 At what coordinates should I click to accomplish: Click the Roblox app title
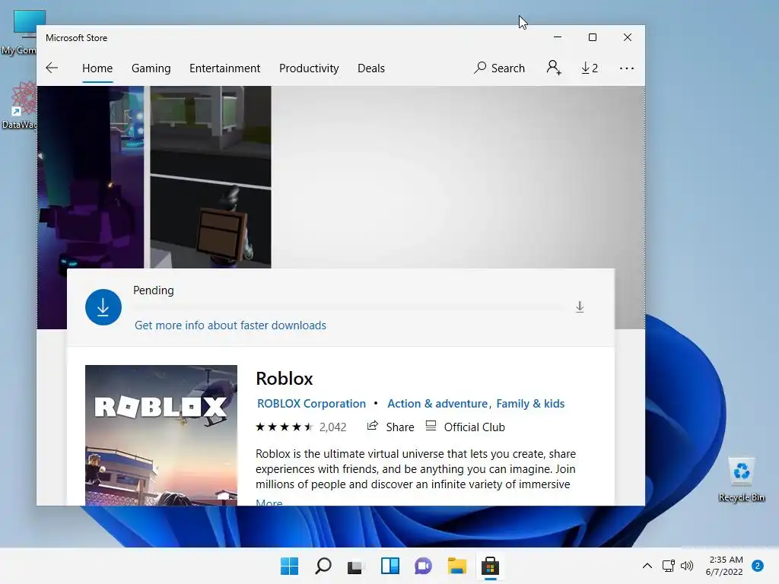coord(285,379)
